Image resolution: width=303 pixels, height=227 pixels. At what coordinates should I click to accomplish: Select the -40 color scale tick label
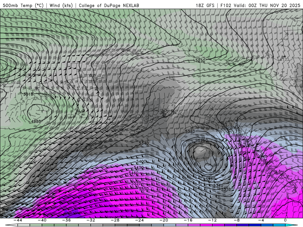point(42,220)
